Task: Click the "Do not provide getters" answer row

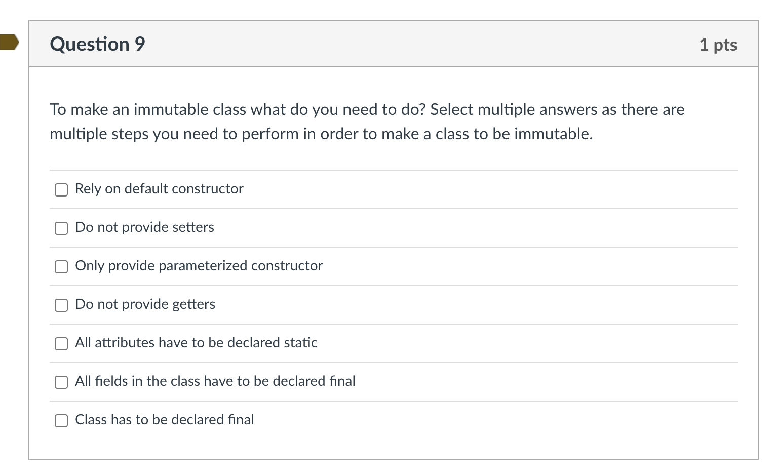Action: (145, 304)
